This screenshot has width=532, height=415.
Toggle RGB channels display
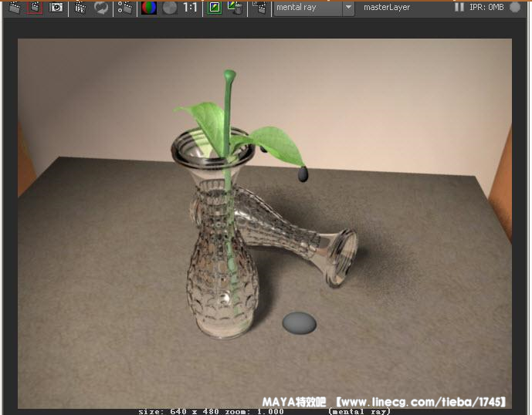click(149, 8)
